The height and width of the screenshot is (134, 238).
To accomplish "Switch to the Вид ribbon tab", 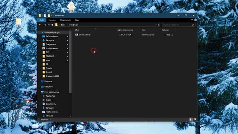I will tap(77, 20).
